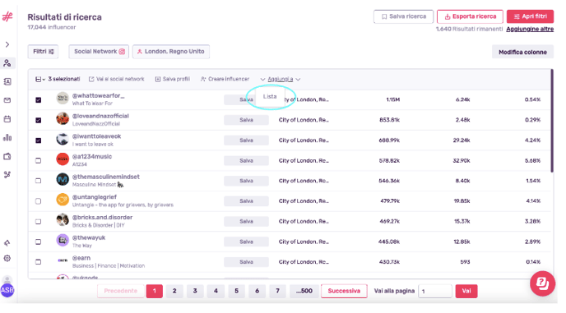Check the @thewayuk row checkbox
This screenshot has height=313, width=566.
pyautogui.click(x=39, y=242)
